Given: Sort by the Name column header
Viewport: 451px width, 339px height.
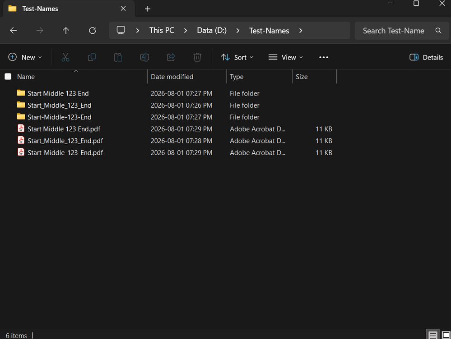Looking at the screenshot, I should coord(26,77).
